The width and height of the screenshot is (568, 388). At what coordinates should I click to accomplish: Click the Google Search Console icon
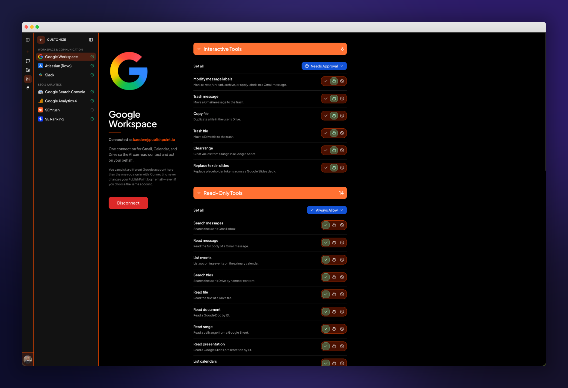(x=40, y=92)
